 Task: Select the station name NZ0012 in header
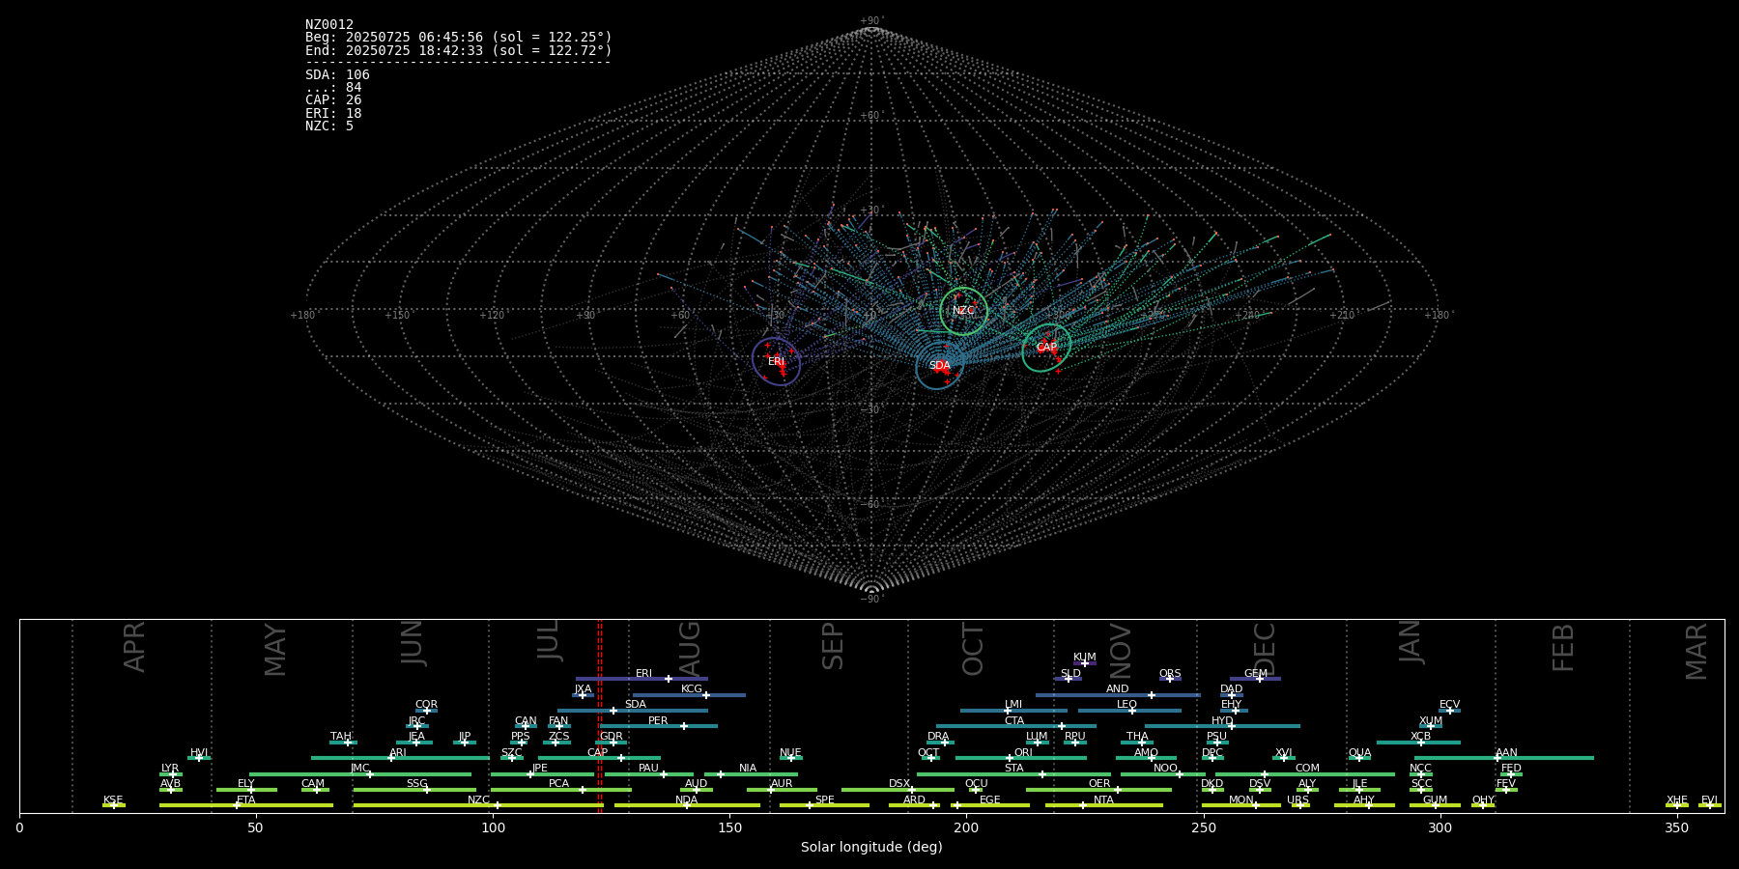(329, 25)
